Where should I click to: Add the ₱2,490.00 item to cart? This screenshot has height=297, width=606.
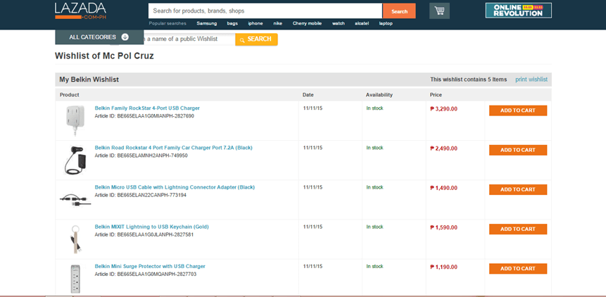click(x=518, y=150)
